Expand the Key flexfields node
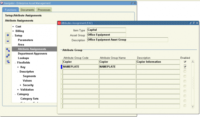The image size is (200, 117). [18, 67]
